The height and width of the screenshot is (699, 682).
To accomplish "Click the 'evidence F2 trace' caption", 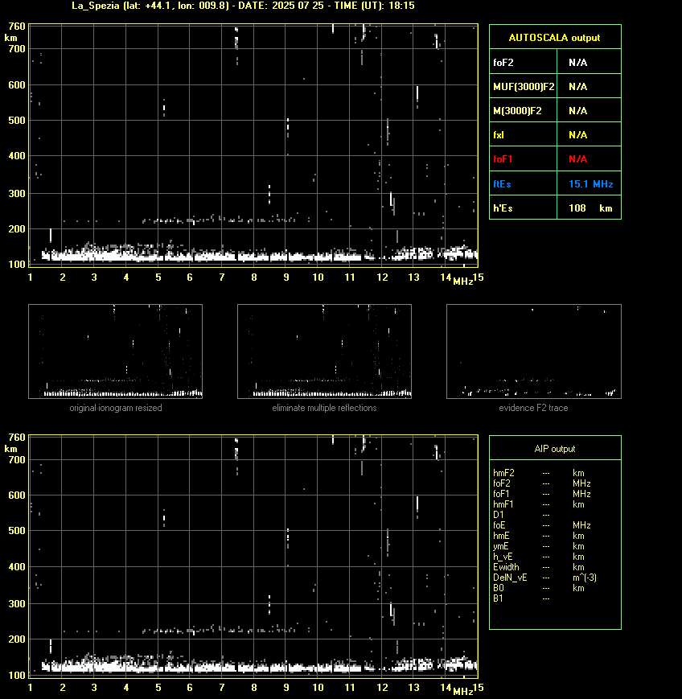I will tap(533, 408).
